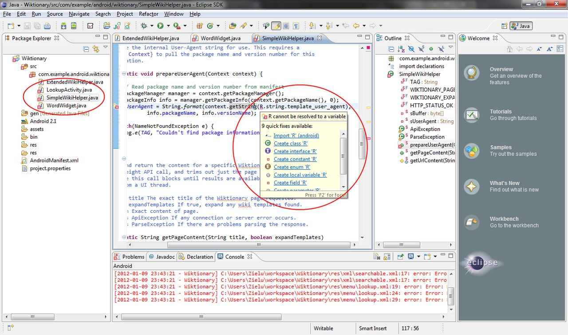Click the Create field 'R' quick fix
Screen dimensions: 568x335
[290, 183]
